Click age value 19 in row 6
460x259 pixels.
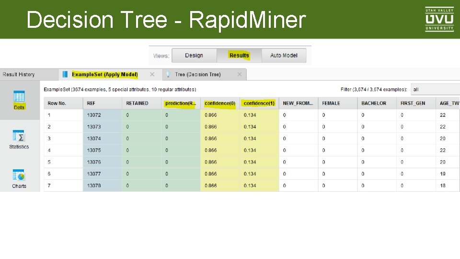[448, 174]
